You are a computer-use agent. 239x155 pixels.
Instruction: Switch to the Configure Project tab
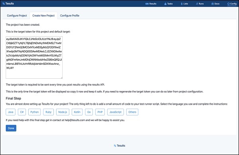click(17, 16)
